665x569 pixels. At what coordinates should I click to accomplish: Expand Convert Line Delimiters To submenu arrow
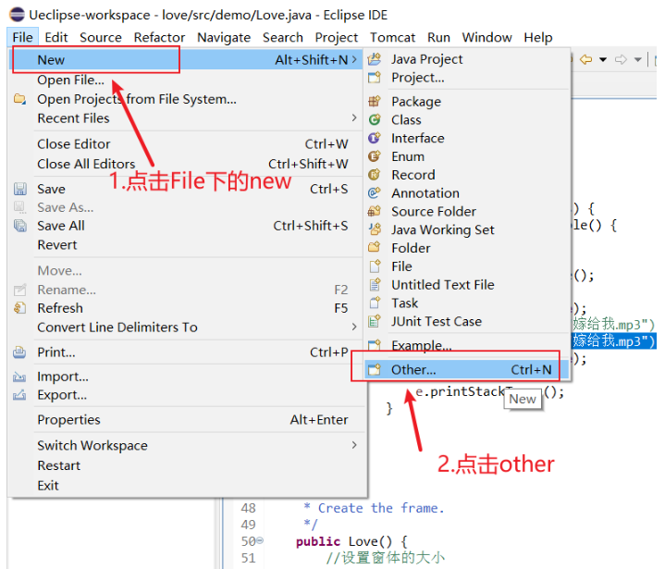pos(354,327)
